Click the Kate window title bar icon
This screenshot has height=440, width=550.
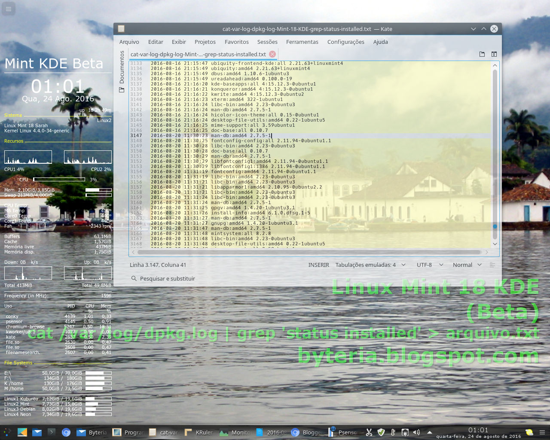121,29
